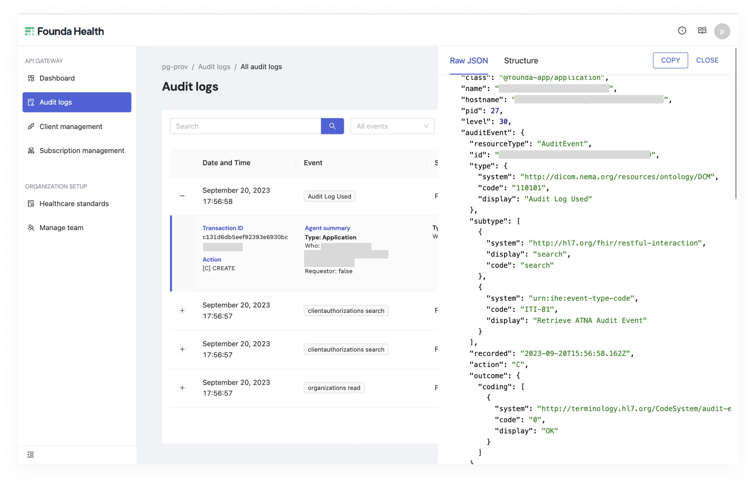Viewport: 756px width, 487px height.
Task: Switch to the Raw JSON tab
Action: tap(469, 61)
